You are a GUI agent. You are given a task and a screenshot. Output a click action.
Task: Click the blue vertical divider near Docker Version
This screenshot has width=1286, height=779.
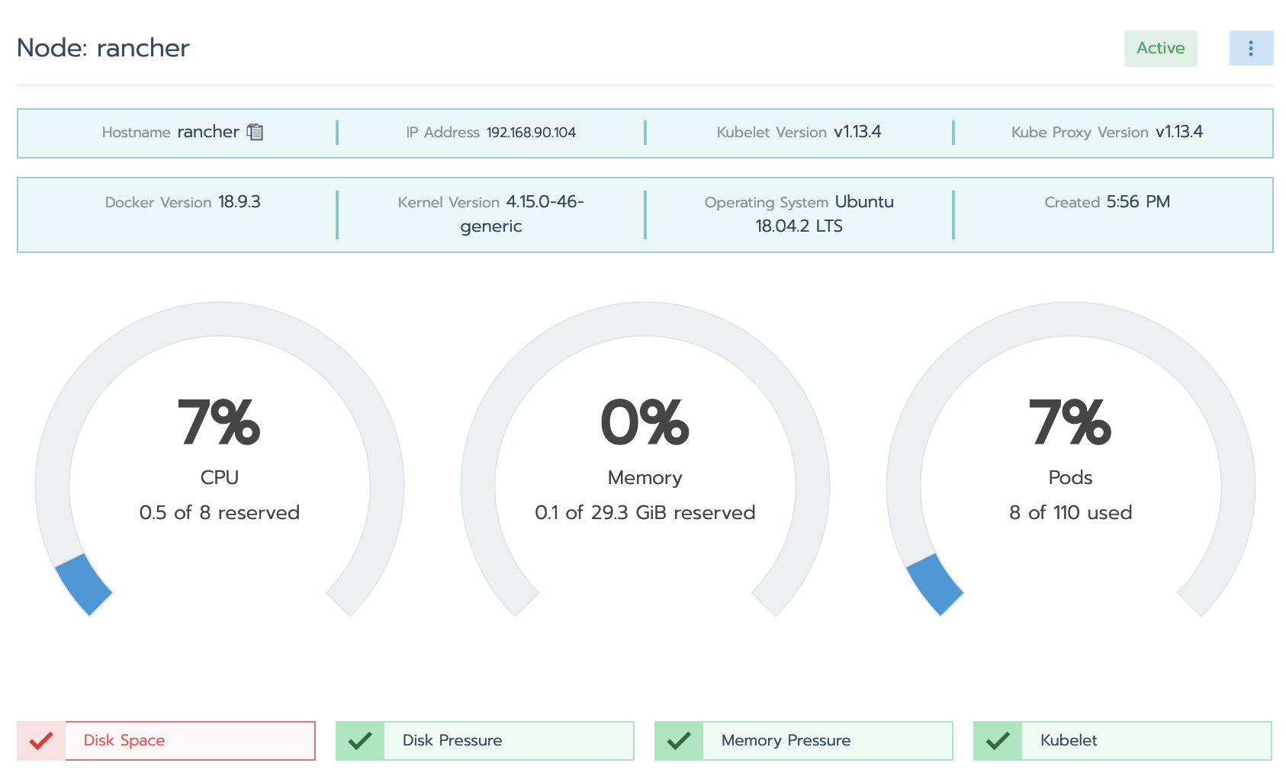337,215
